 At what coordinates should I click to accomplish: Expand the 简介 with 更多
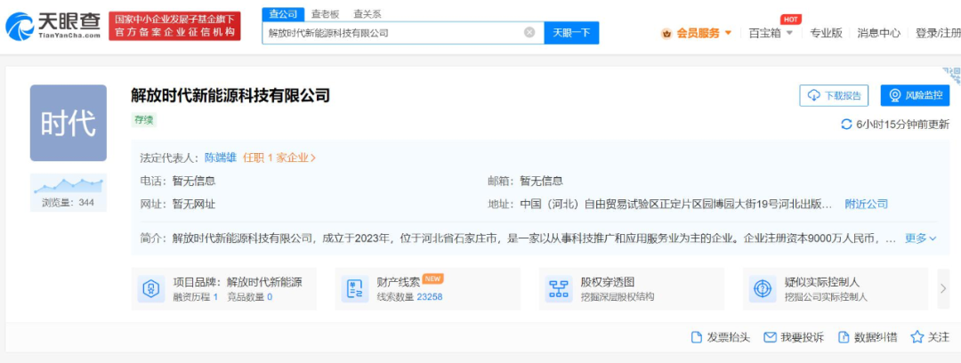point(921,238)
